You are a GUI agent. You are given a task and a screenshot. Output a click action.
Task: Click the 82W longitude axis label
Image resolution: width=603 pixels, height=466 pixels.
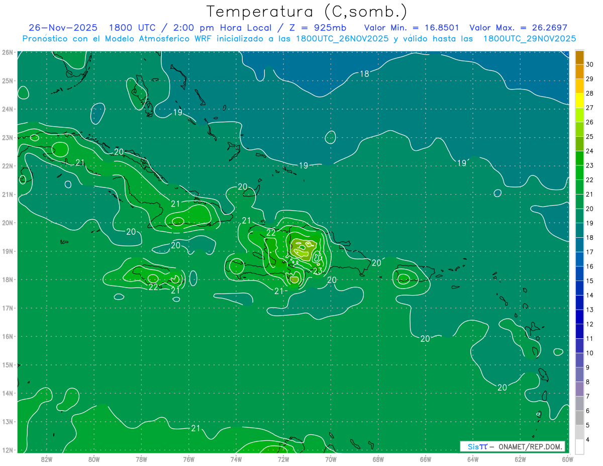(x=47, y=458)
